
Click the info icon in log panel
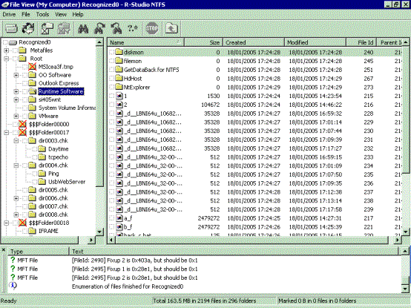click(13, 286)
